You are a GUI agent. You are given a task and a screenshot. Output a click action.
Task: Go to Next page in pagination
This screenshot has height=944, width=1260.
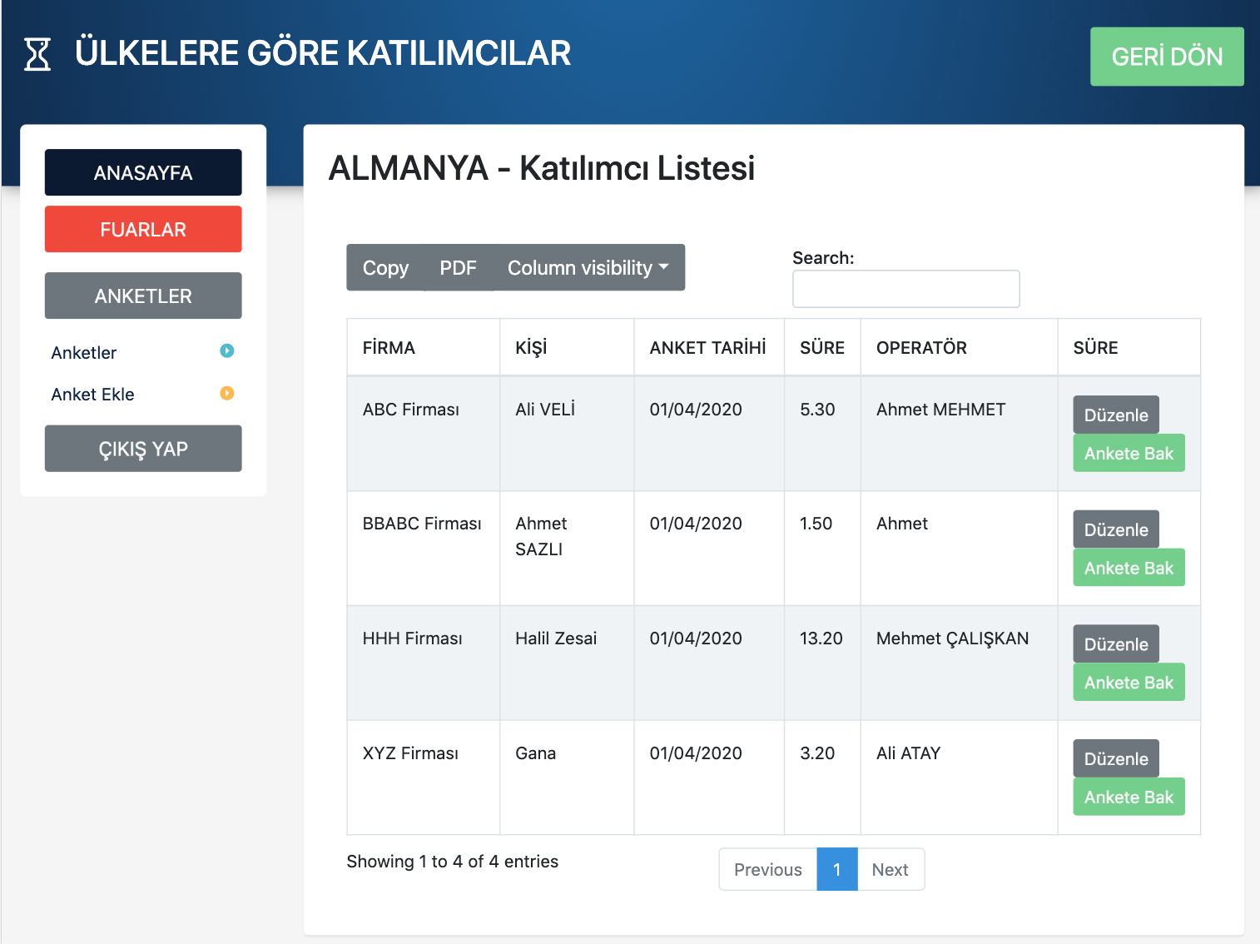point(890,870)
